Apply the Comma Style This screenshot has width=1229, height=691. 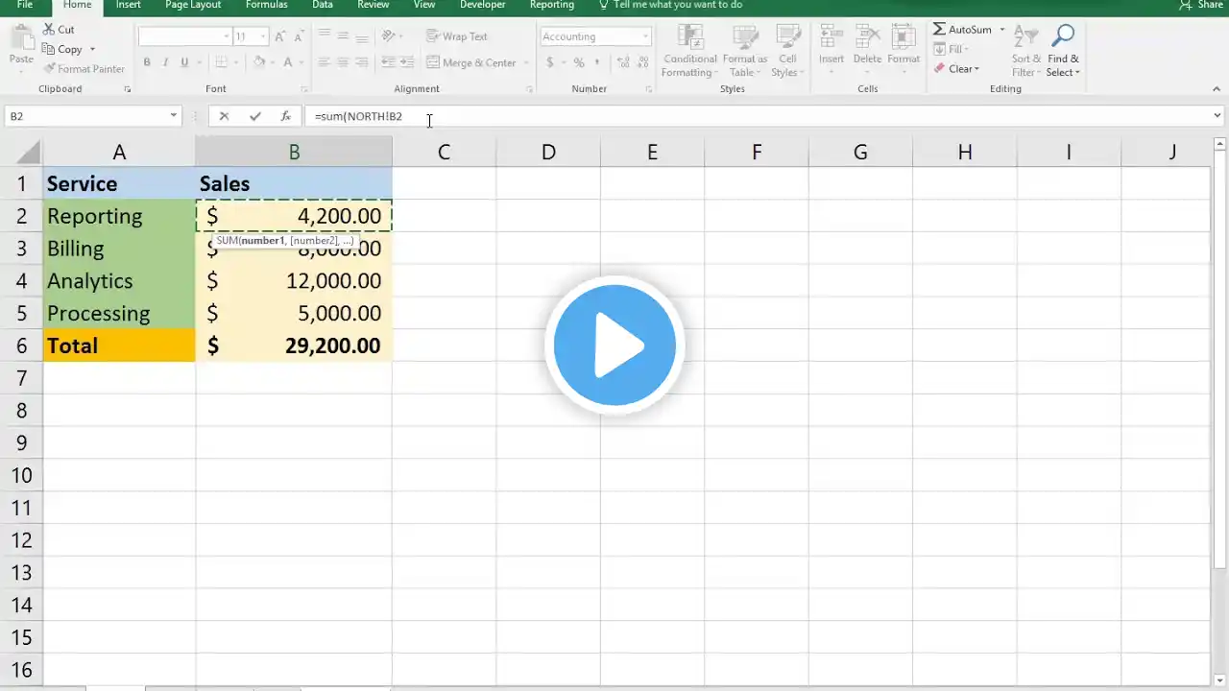[597, 62]
